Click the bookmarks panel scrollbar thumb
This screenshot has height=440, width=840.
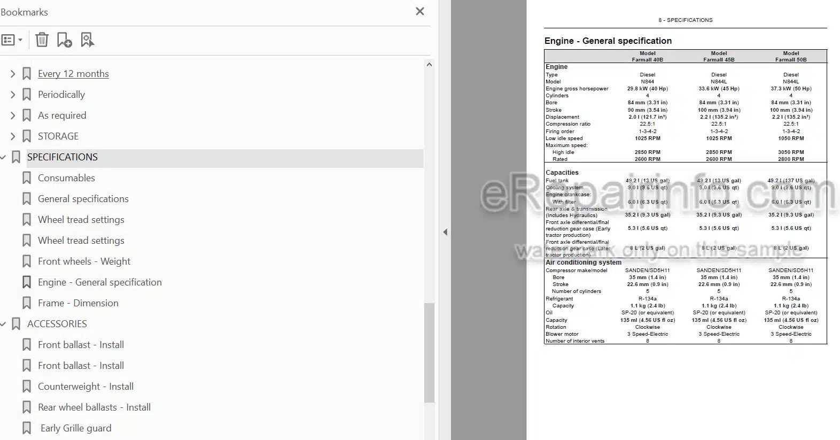tap(429, 353)
